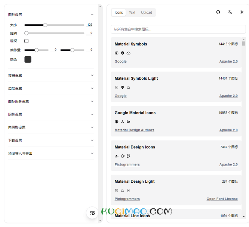Viewport: 249px width, 227px height.
Task: Click the first 偏移量 offset slider handle
Action: tap(37, 50)
